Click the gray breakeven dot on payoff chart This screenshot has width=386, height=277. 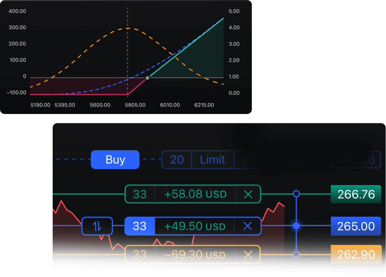coord(147,78)
